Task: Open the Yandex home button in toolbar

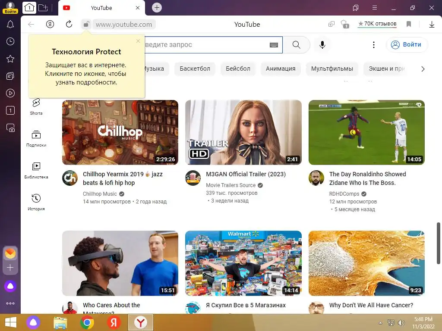Action: point(50,25)
